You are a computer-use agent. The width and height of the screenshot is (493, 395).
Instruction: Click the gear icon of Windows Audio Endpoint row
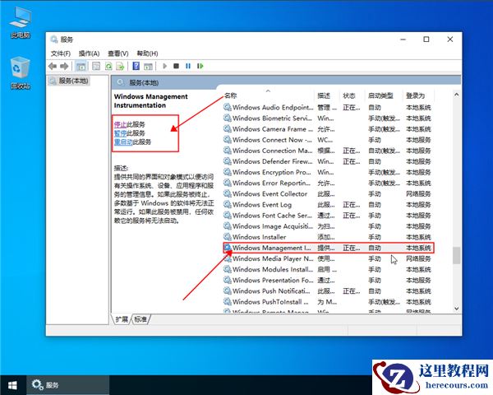(228, 107)
